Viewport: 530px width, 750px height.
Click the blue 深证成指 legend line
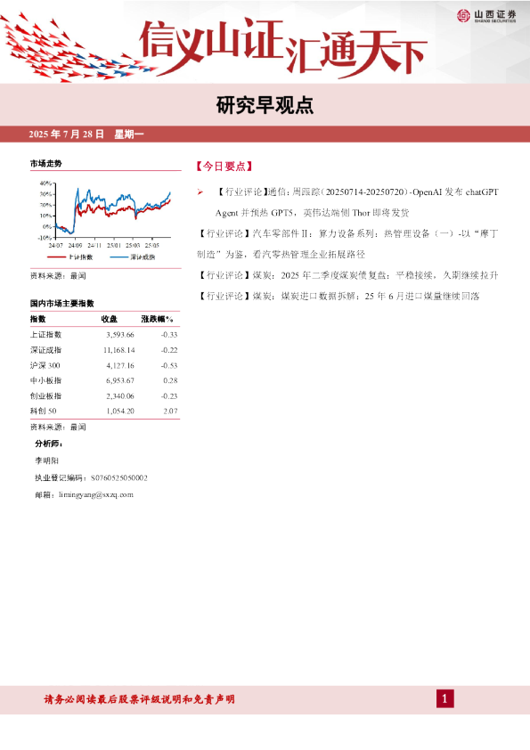[119, 257]
